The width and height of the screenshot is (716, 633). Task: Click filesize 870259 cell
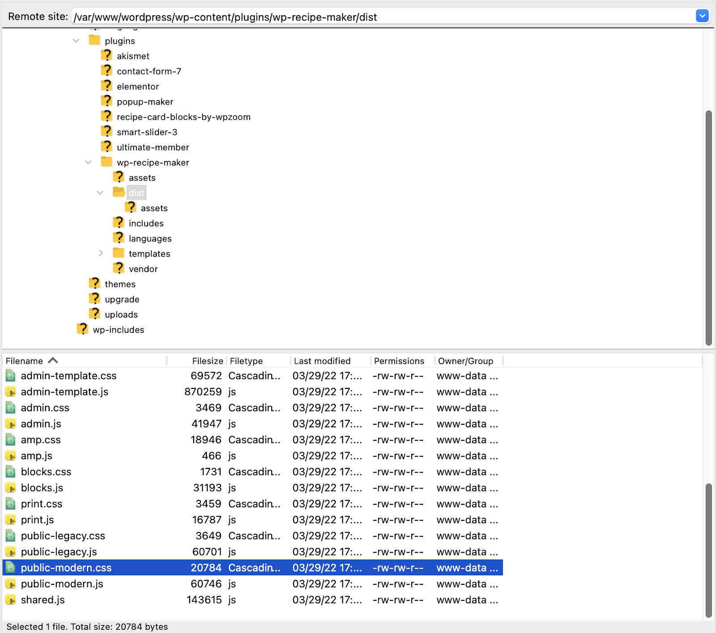pos(203,392)
